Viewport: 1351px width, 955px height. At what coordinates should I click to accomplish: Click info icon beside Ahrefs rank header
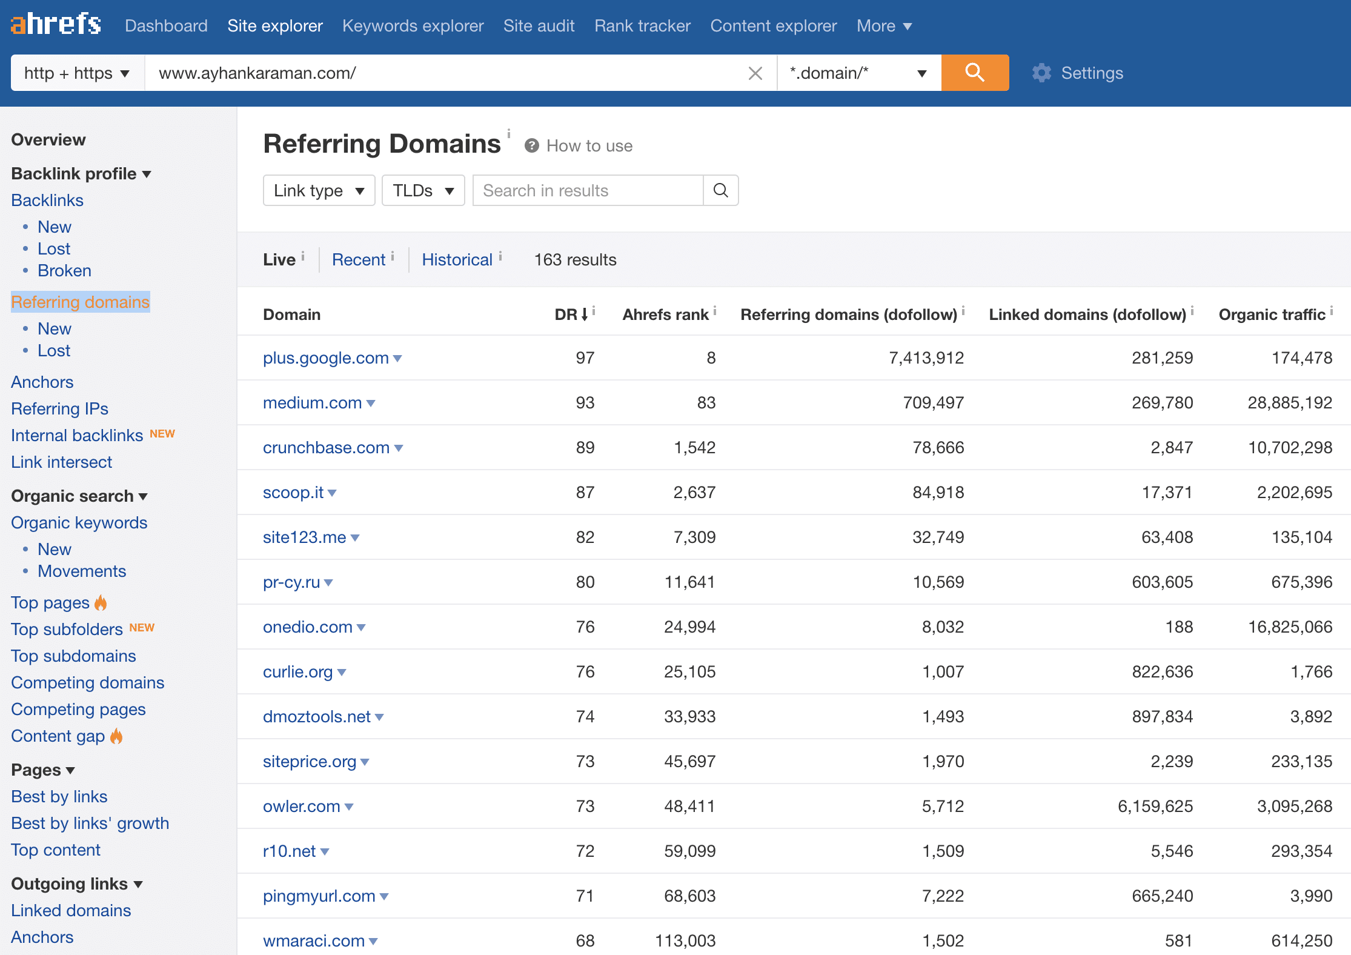tap(715, 311)
